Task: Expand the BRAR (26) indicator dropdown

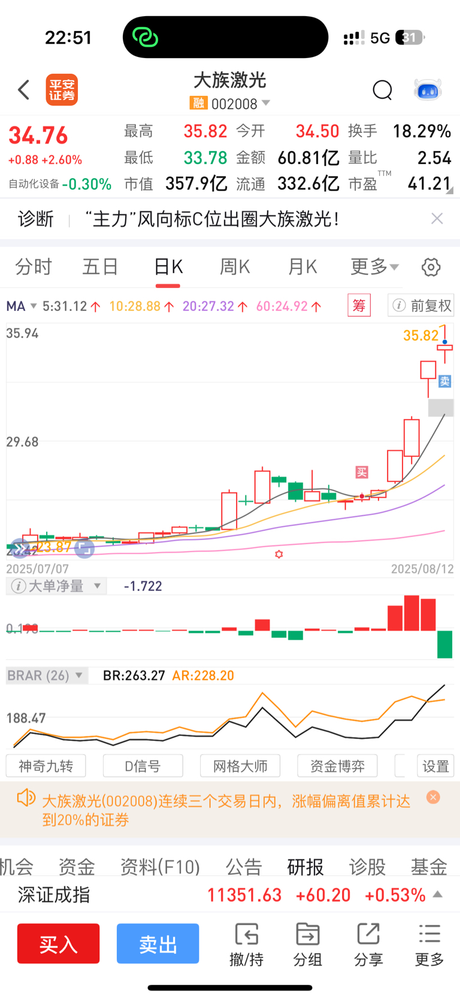Action: point(78,675)
